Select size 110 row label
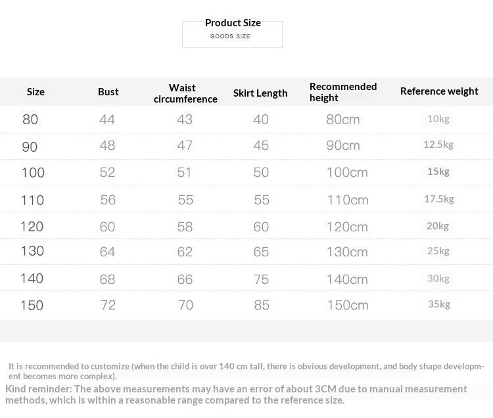This screenshot has width=493, height=418. 33,200
